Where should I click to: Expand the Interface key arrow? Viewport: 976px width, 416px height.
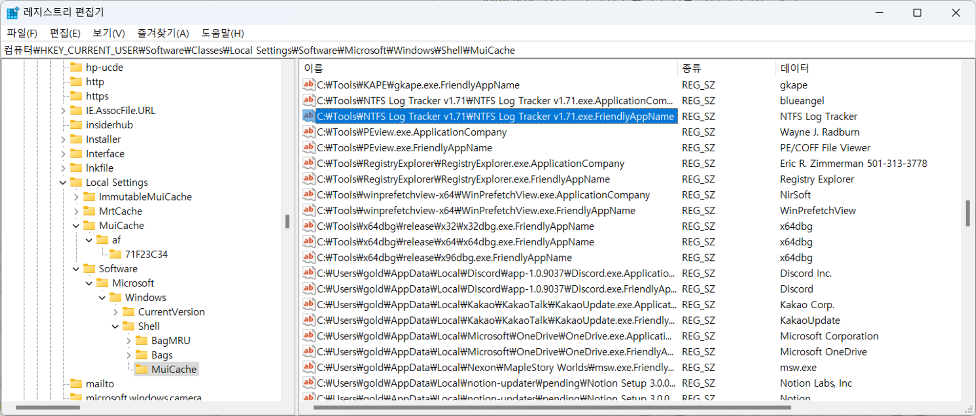point(63,154)
